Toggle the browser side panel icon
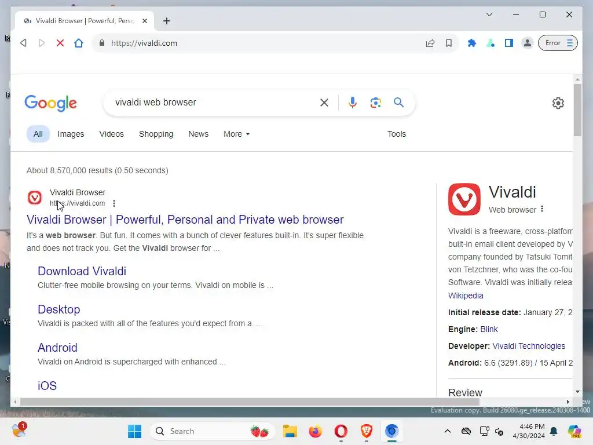The height and width of the screenshot is (445, 593). coord(508,43)
